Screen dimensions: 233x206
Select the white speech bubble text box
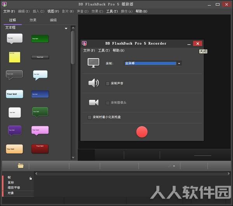(x=15, y=39)
